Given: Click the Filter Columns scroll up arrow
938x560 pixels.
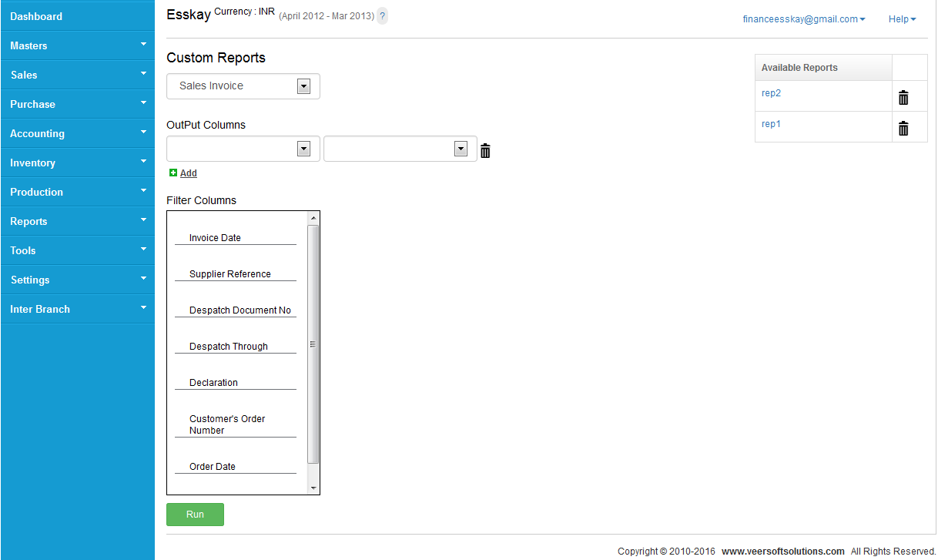Looking at the screenshot, I should click(313, 219).
